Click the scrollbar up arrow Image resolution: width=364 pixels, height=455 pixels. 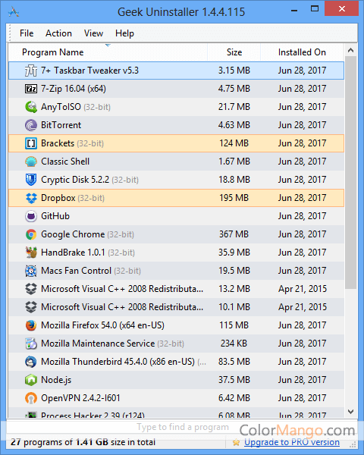coord(350,51)
